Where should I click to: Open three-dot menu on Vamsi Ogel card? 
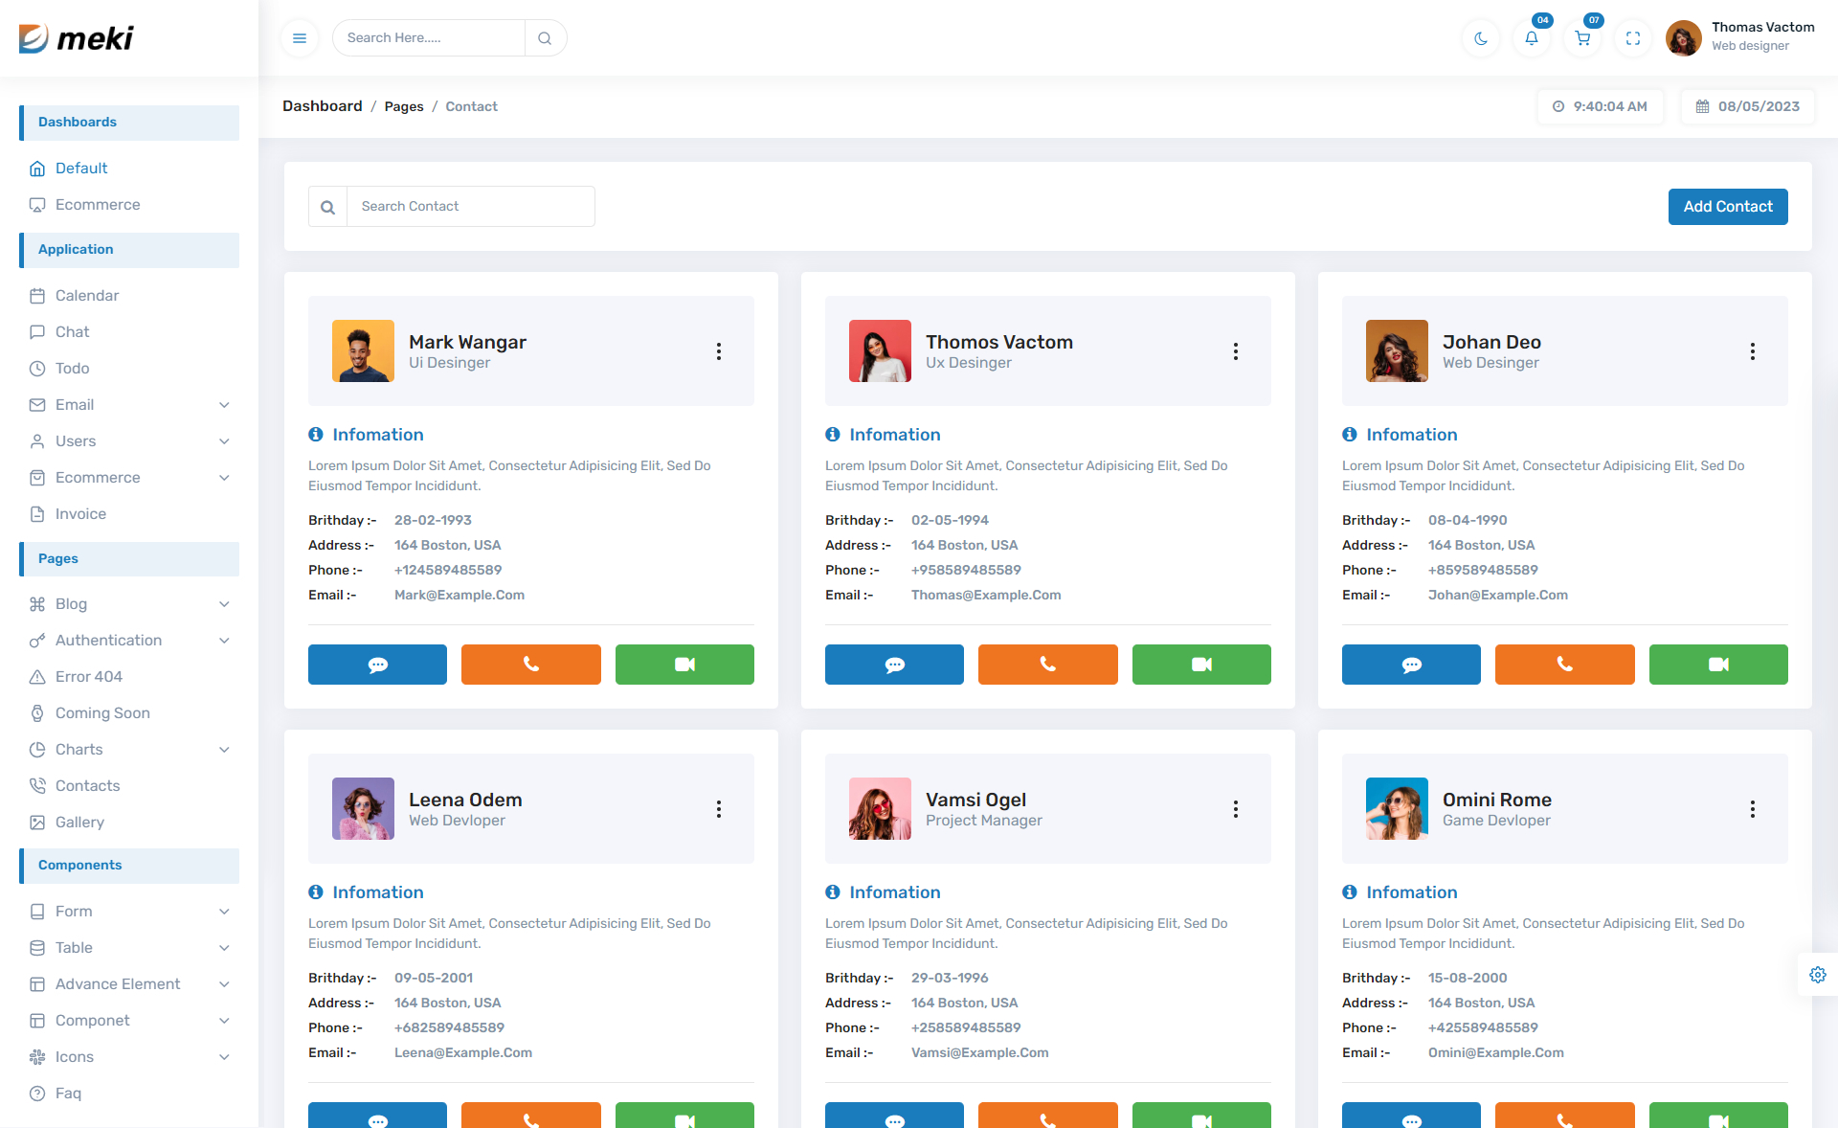[x=1236, y=809]
